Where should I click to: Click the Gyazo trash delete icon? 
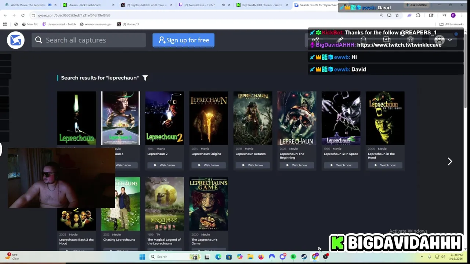pos(411,40)
